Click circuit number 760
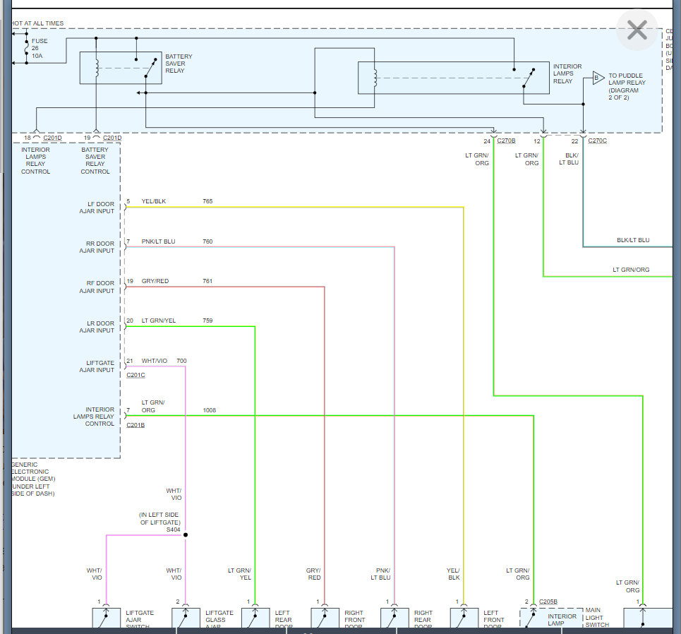Viewport: 681px width, 634px height. coord(207,241)
